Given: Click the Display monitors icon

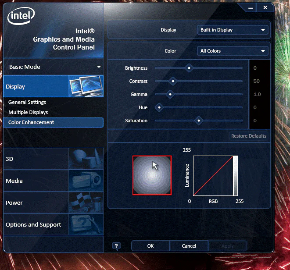Looking at the screenshot, I should [86, 86].
